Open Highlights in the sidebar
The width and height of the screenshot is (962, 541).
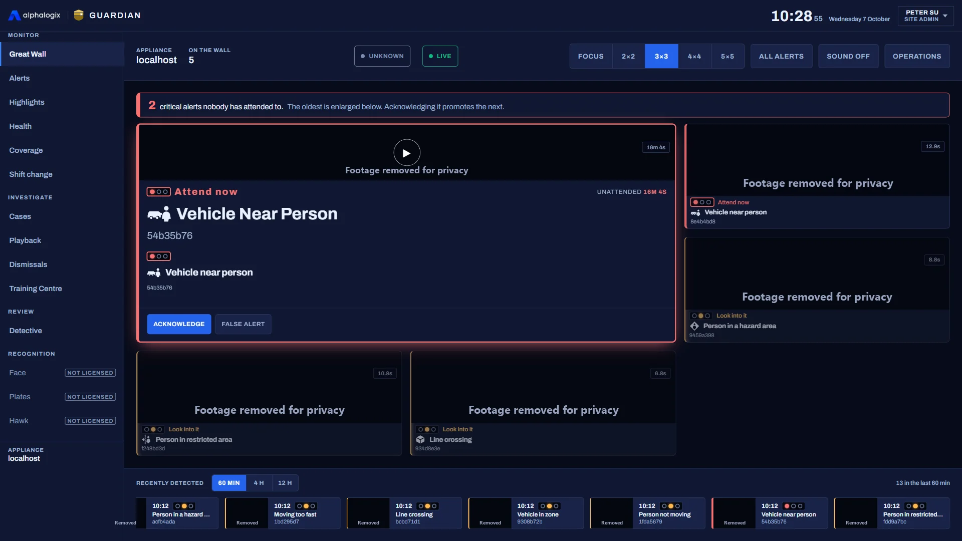pyautogui.click(x=62, y=102)
